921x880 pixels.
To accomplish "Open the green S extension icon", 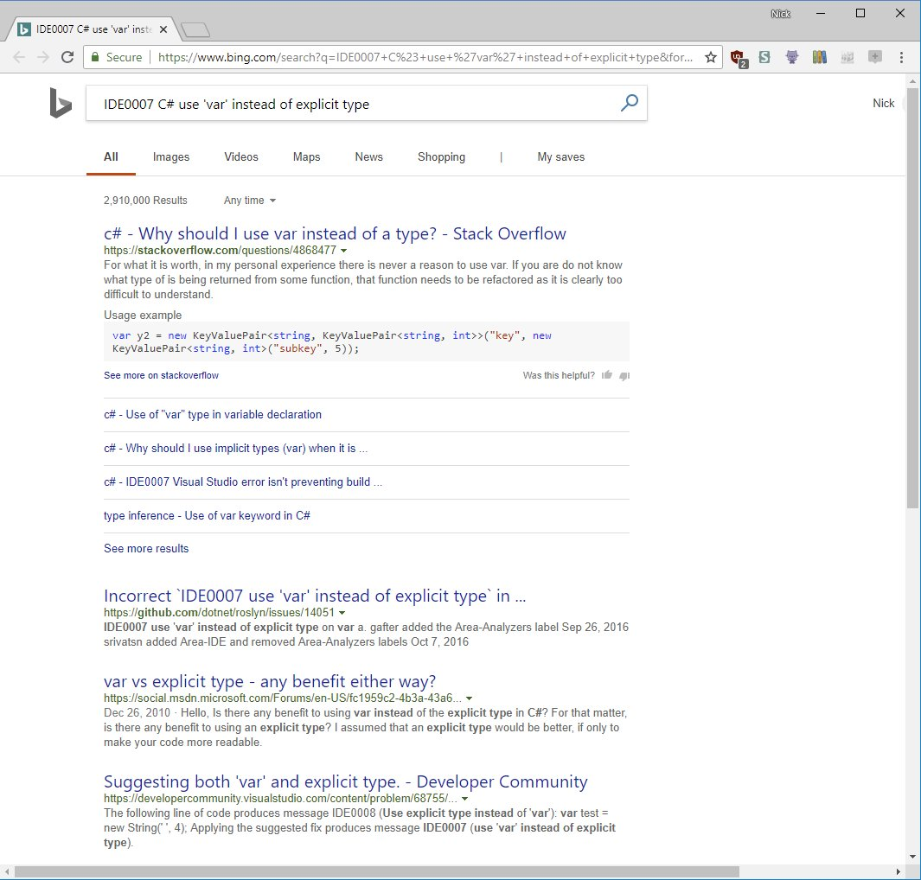I will click(x=764, y=57).
